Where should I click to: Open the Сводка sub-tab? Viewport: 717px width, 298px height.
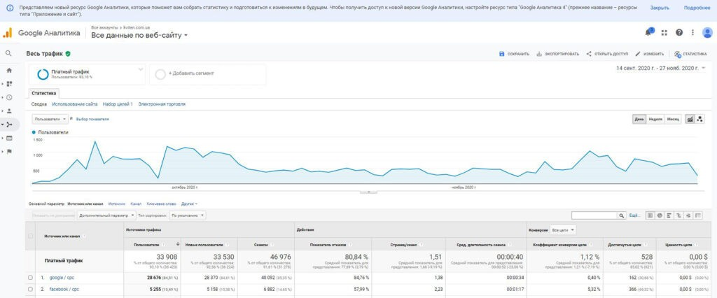[39, 104]
